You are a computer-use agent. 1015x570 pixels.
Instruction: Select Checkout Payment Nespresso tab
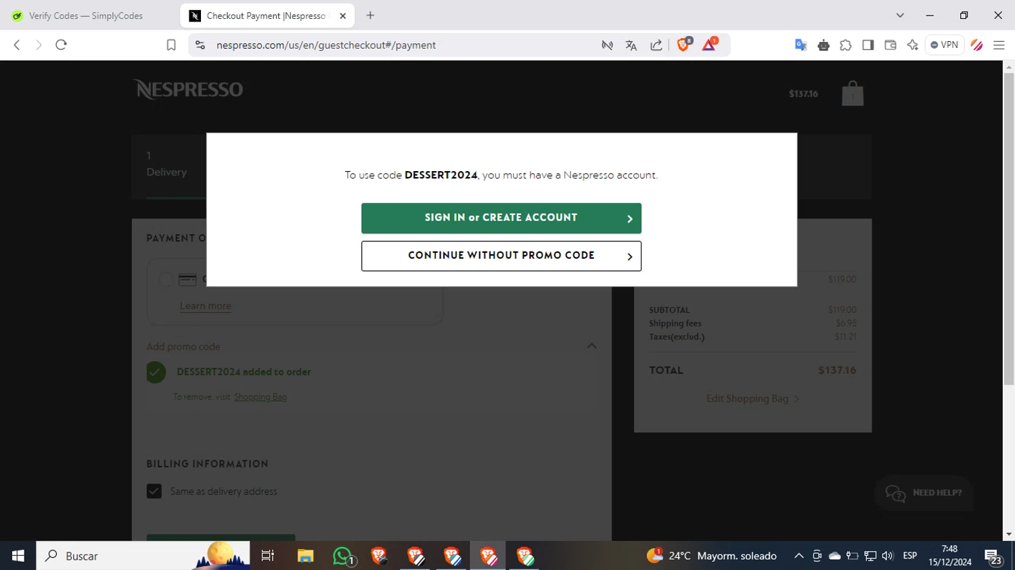pos(265,16)
